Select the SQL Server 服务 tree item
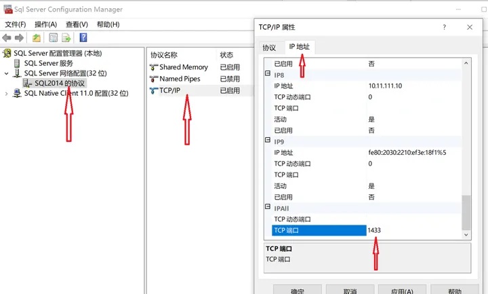The width and height of the screenshot is (488, 294). [49, 63]
